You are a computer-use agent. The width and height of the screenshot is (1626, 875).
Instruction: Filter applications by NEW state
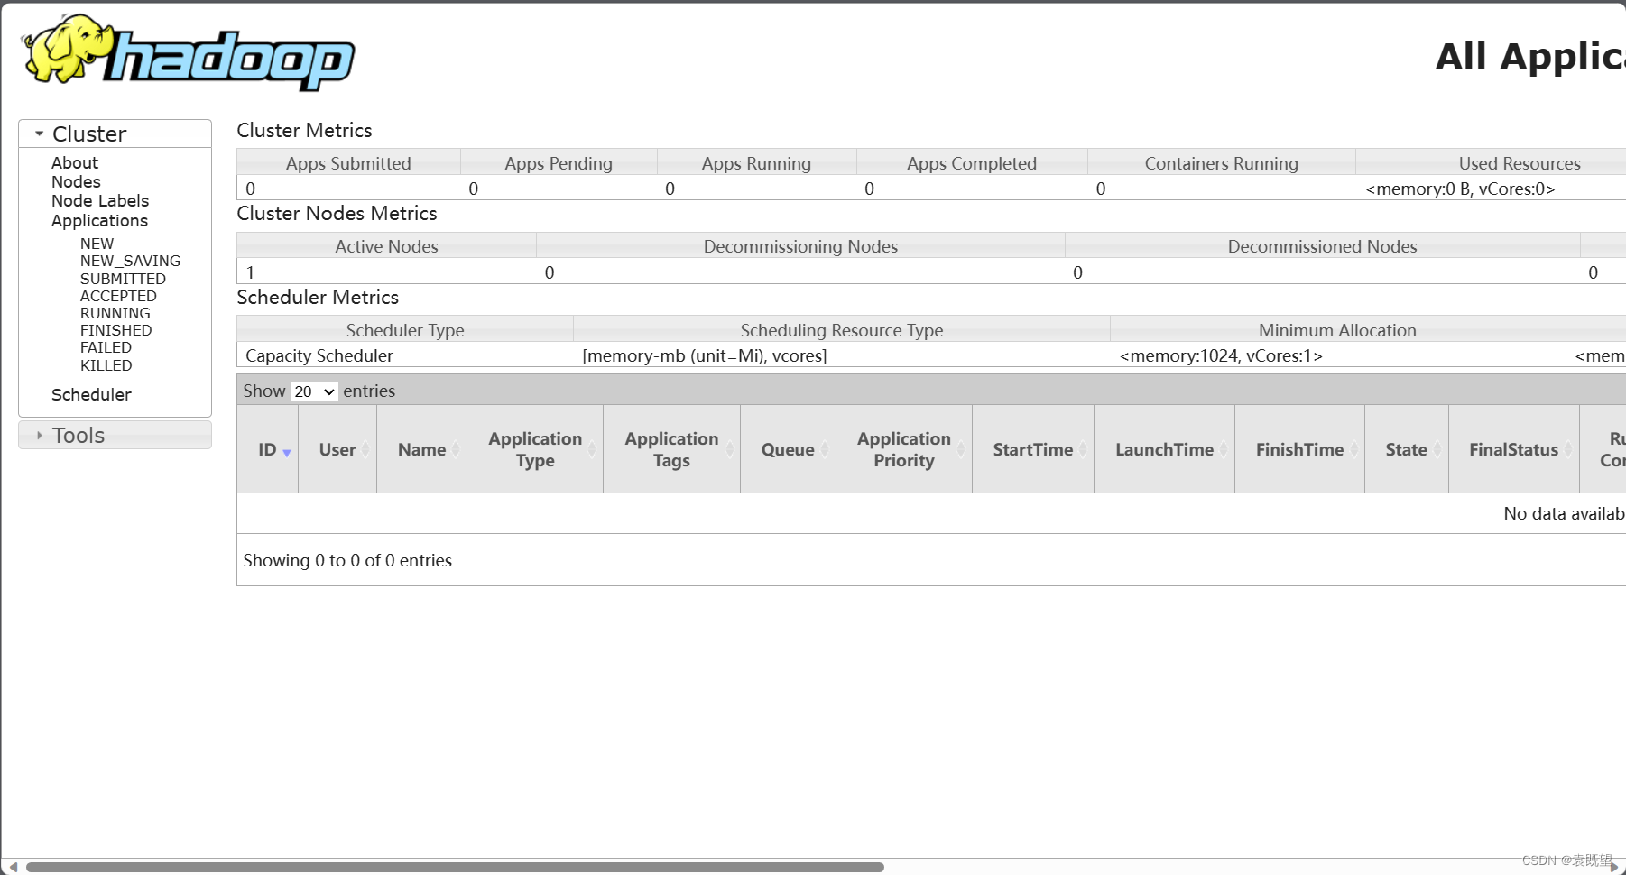pos(97,244)
